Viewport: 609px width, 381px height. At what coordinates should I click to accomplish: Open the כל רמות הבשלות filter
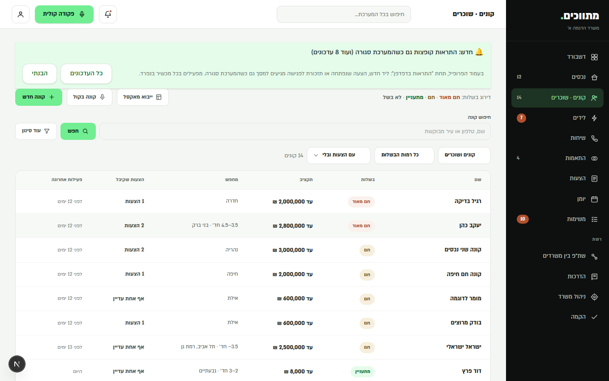click(x=404, y=155)
